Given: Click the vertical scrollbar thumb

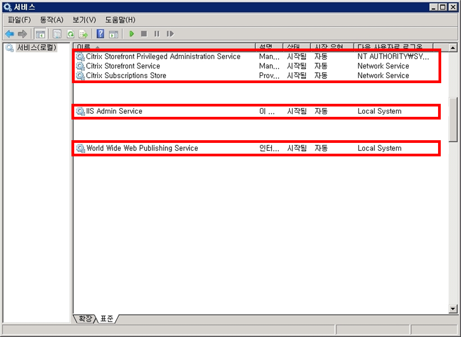Looking at the screenshot, I should [x=453, y=120].
